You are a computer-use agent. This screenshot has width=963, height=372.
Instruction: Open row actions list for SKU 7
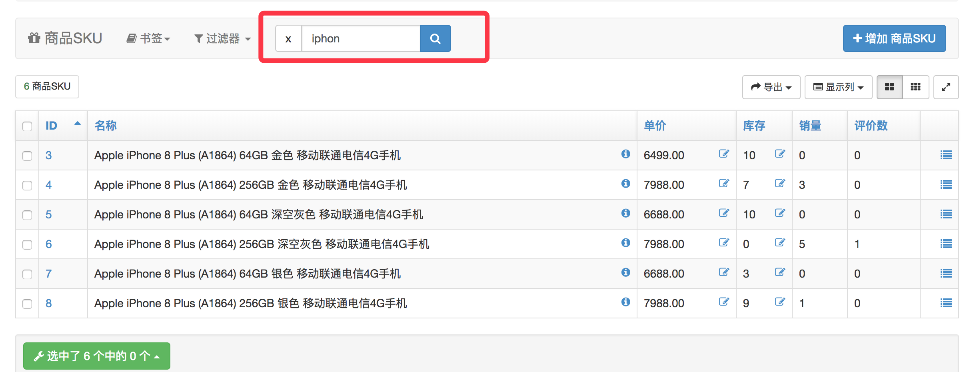[946, 274]
